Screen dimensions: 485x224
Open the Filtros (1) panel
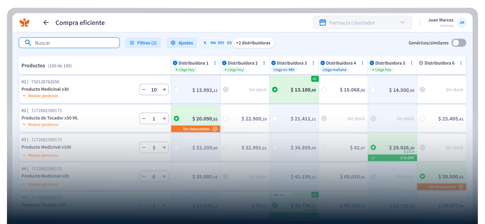(x=143, y=43)
